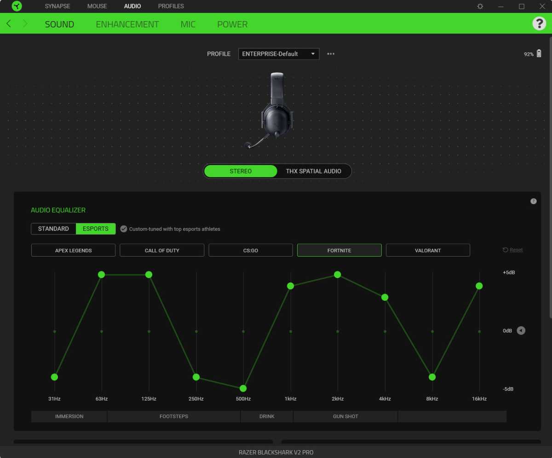This screenshot has width=552, height=458.
Task: Switch to POWER subtab
Action: click(232, 24)
